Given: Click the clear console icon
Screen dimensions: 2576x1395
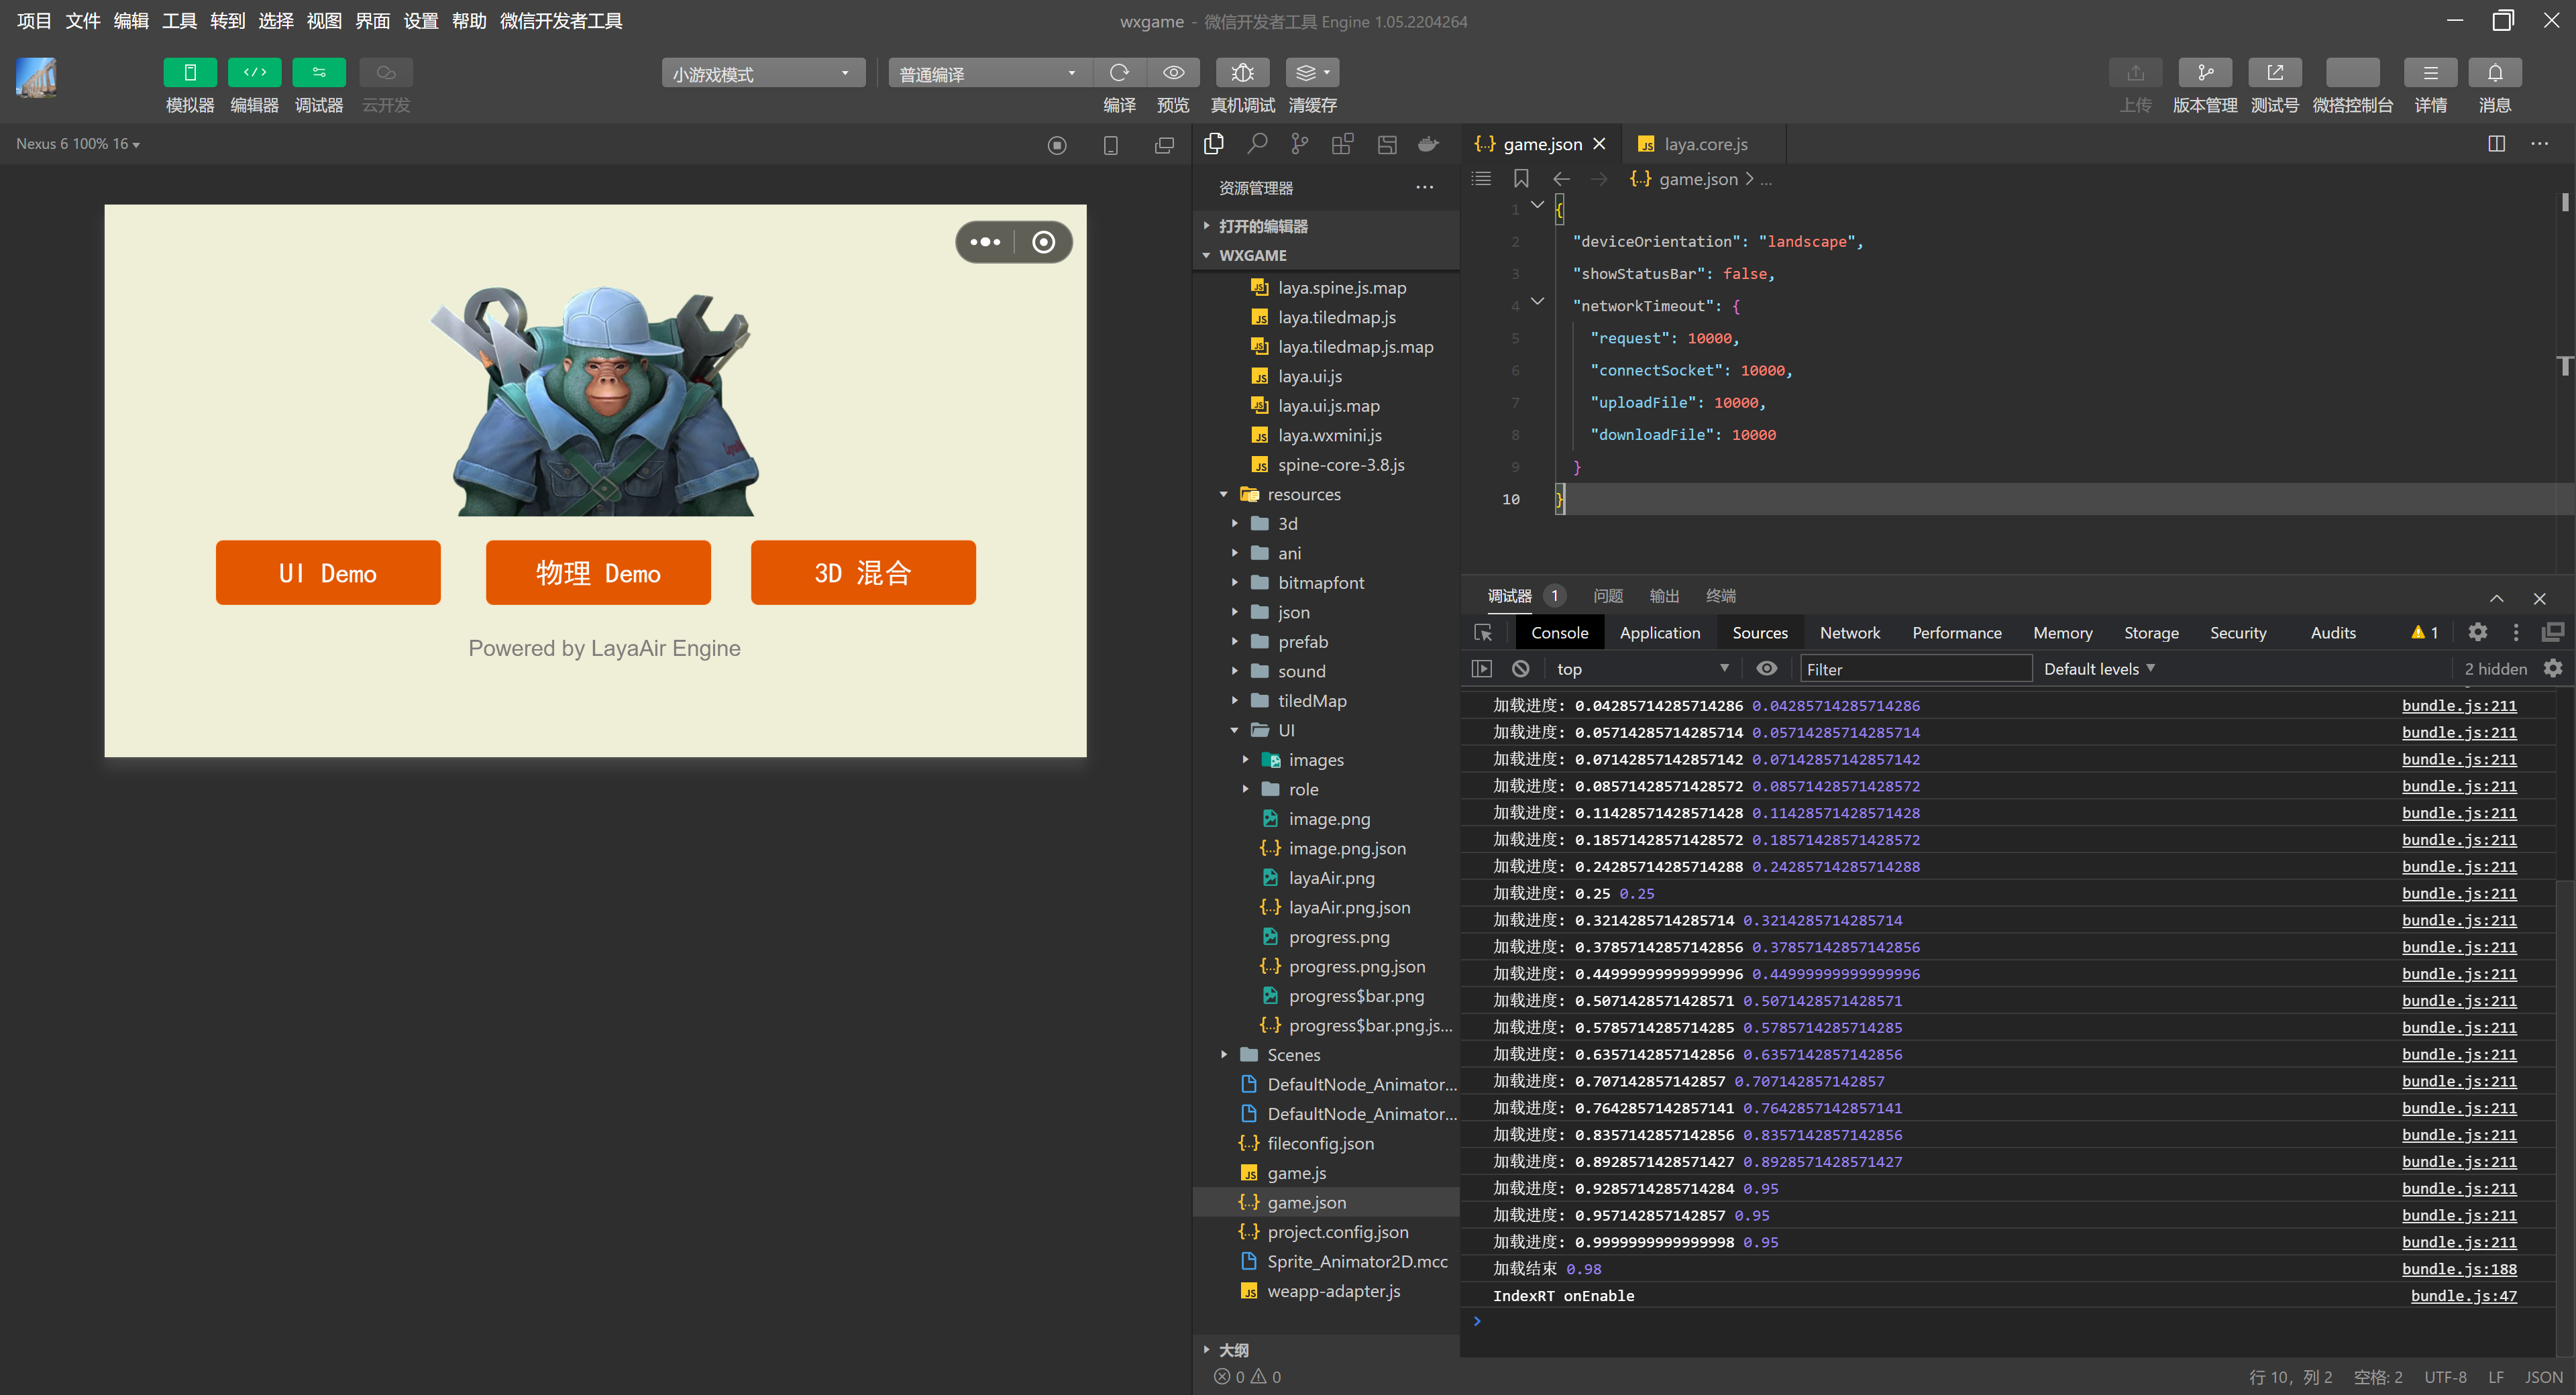Looking at the screenshot, I should 1520,669.
